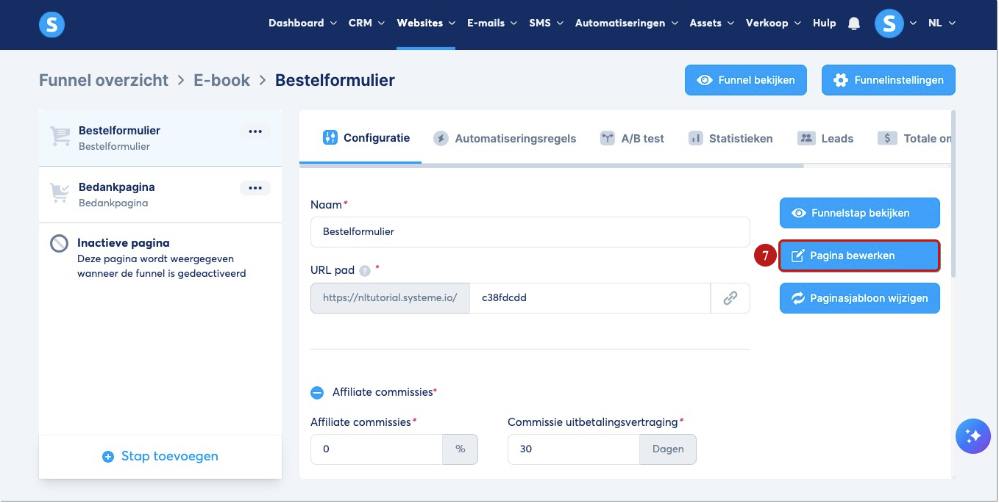The width and height of the screenshot is (999, 503).
Task: Click the Funnel bekijken button
Action: 745,80
